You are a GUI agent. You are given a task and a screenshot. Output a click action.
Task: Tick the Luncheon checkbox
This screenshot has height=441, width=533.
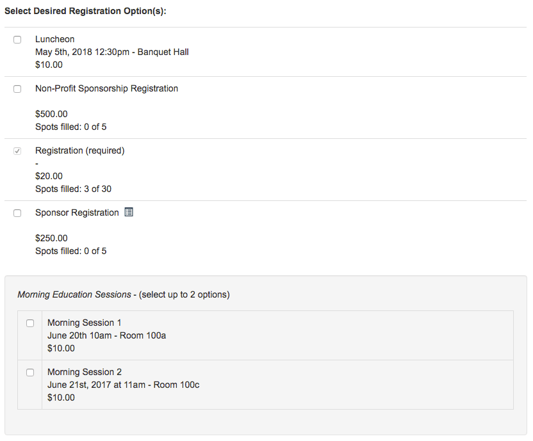pos(17,40)
